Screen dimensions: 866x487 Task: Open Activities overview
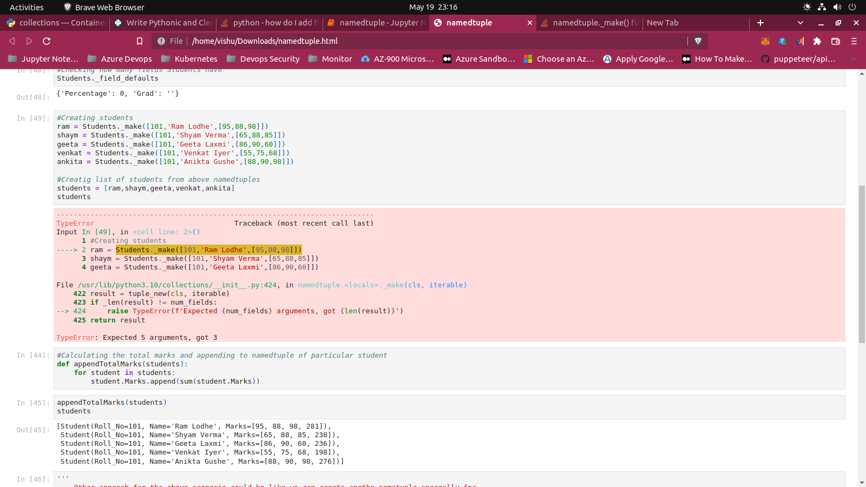point(27,7)
